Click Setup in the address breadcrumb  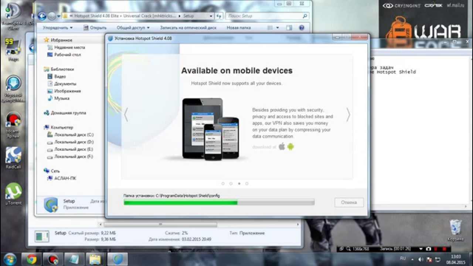188,16
